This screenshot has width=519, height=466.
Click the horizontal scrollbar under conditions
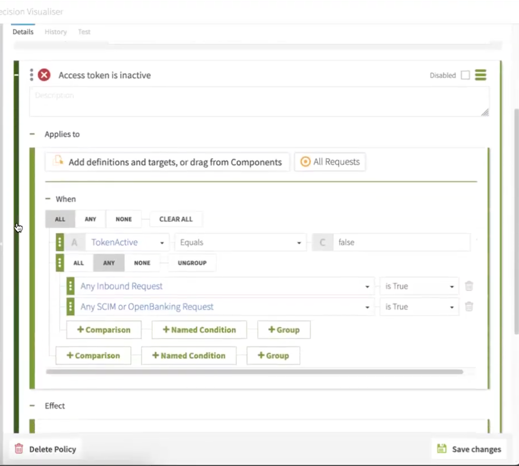(254, 372)
